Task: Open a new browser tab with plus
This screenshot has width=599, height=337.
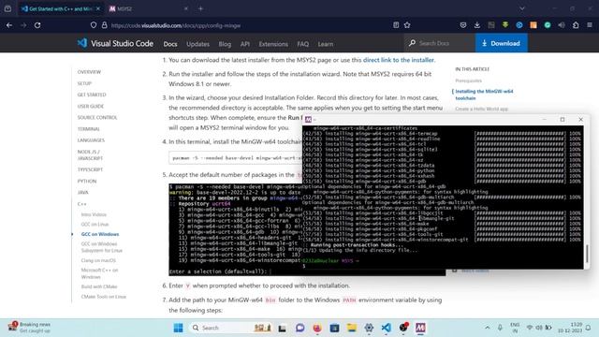Action: point(200,8)
